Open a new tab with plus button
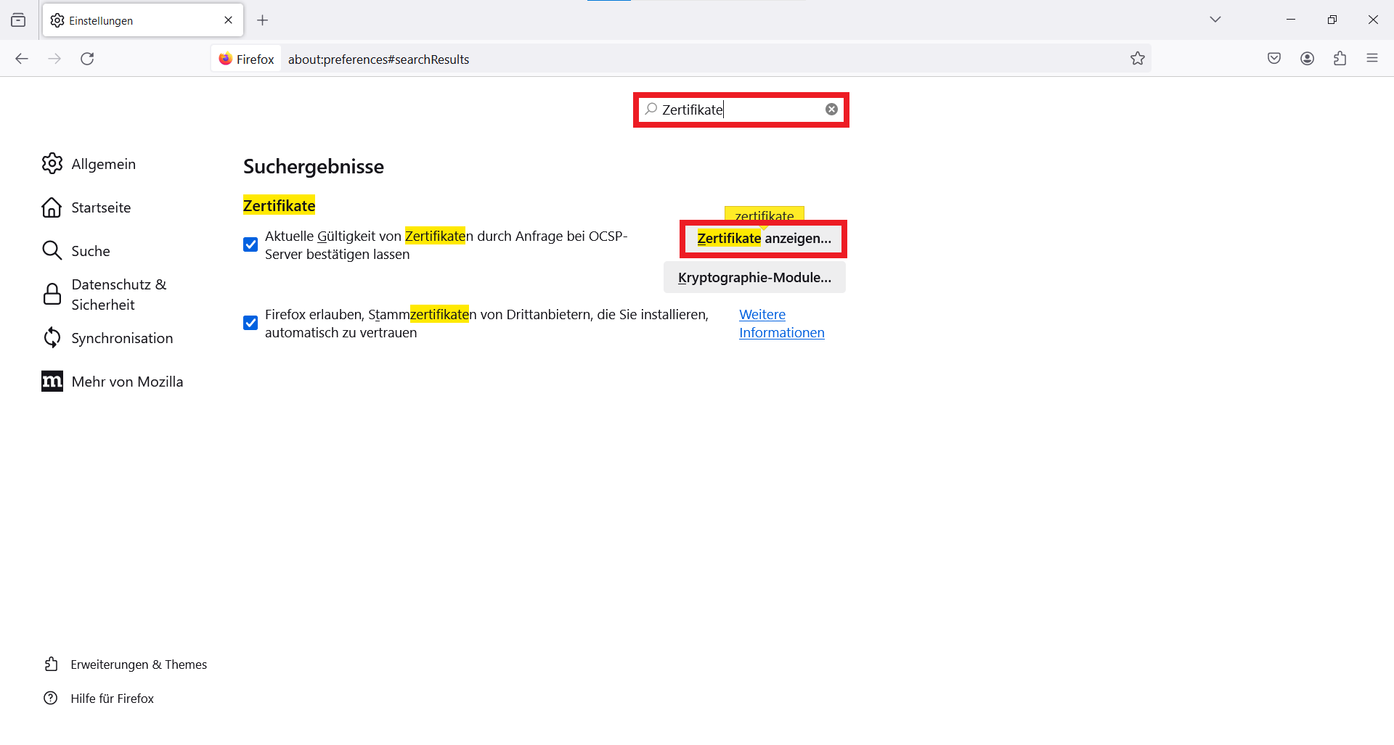Viewport: 1394px width, 745px height. tap(263, 20)
